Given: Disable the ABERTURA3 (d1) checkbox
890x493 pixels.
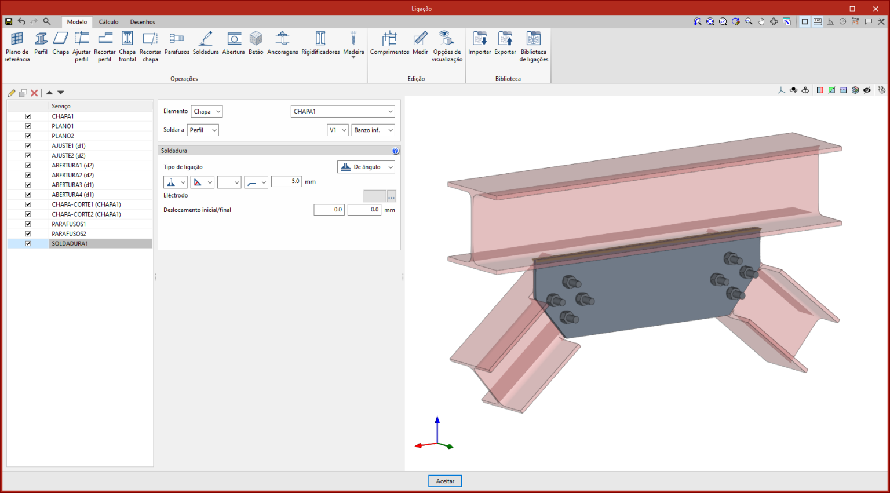Looking at the screenshot, I should [28, 185].
